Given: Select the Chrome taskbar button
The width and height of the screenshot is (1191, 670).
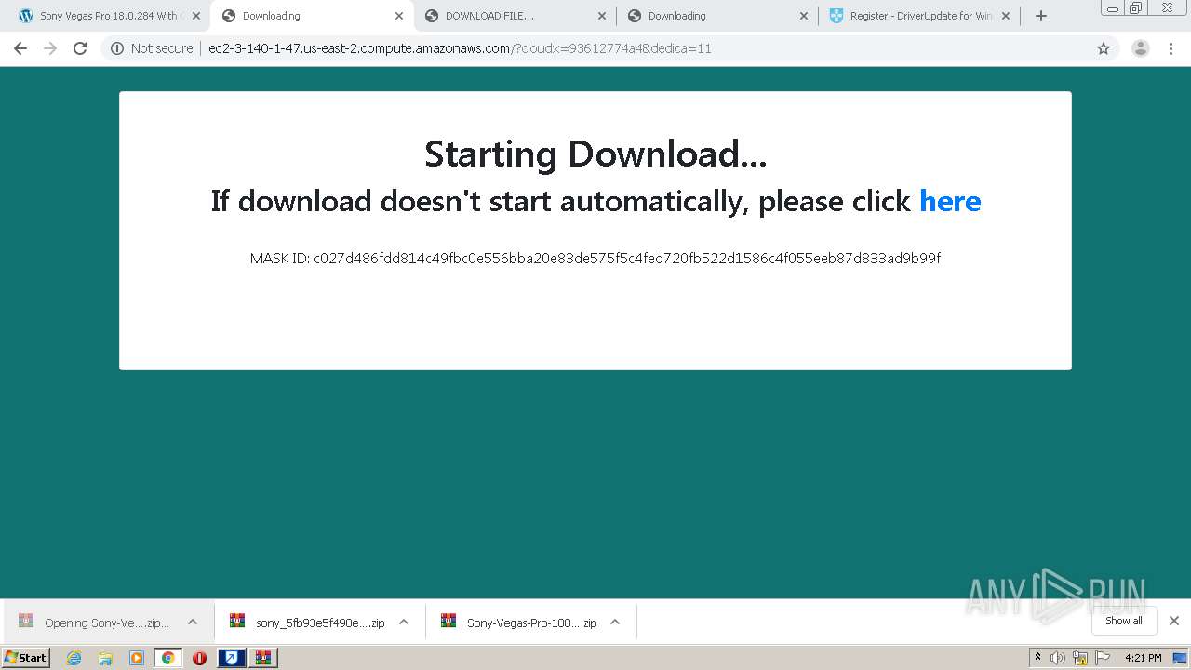Looking at the screenshot, I should (x=167, y=658).
